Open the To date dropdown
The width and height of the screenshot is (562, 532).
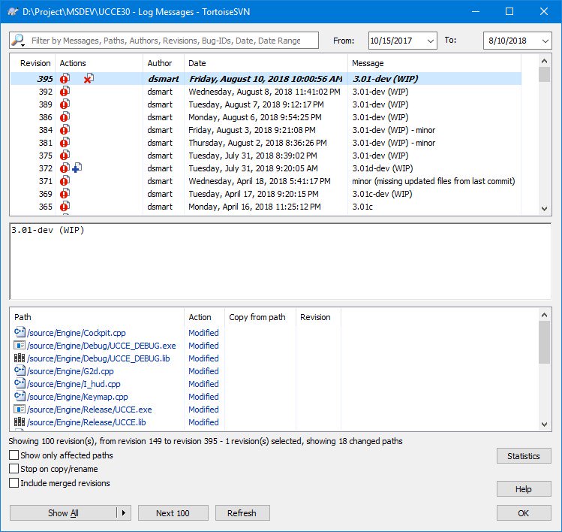tap(545, 41)
